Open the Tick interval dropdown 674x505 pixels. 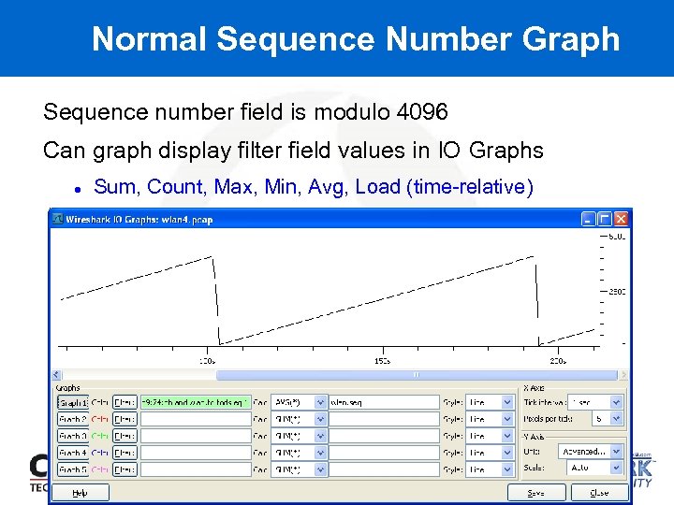(595, 402)
